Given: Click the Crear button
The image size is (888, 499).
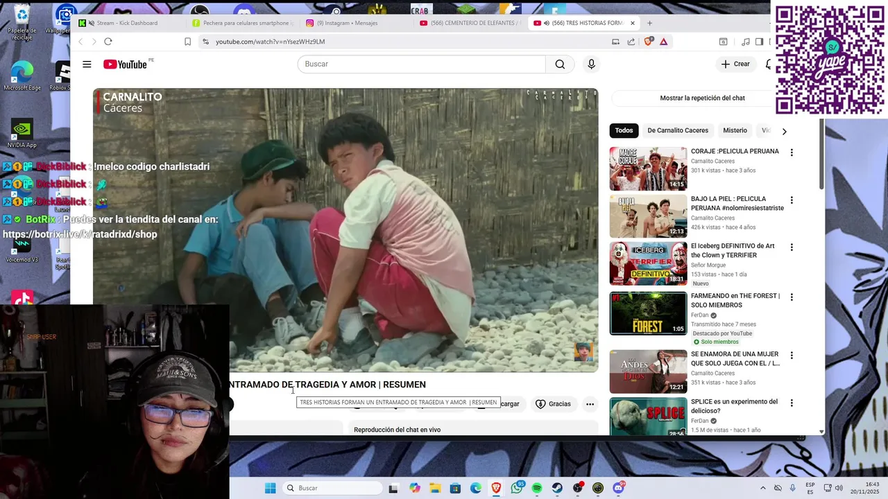Looking at the screenshot, I should click(735, 64).
